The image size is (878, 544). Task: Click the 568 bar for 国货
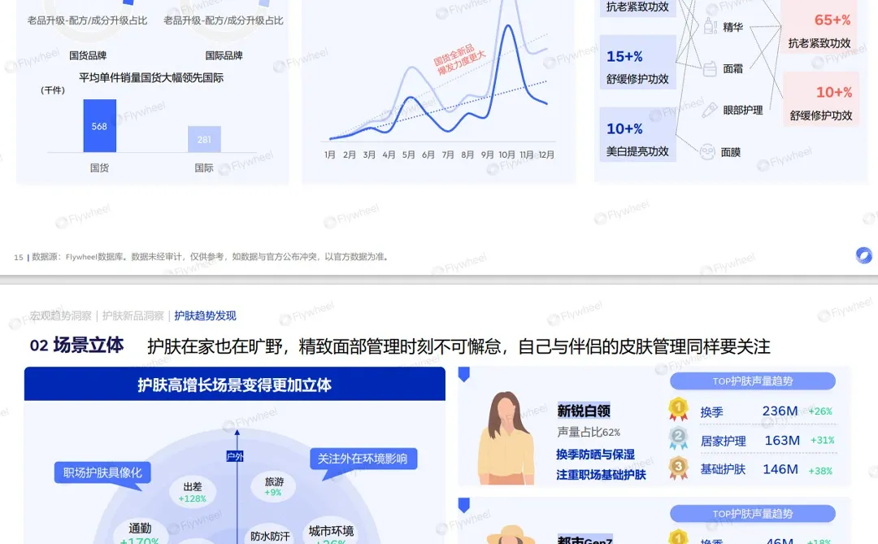click(x=100, y=126)
